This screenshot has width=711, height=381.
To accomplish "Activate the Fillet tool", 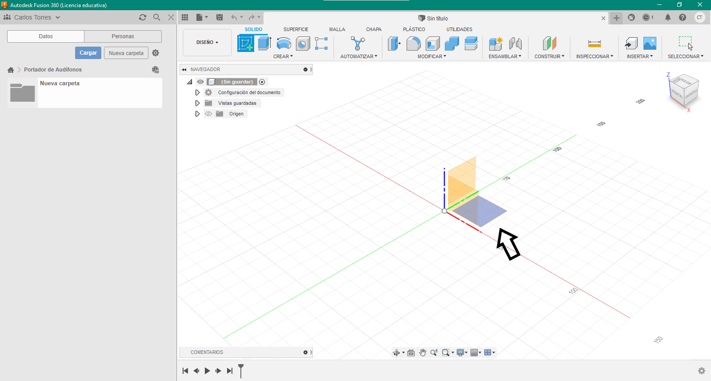I will pyautogui.click(x=413, y=44).
